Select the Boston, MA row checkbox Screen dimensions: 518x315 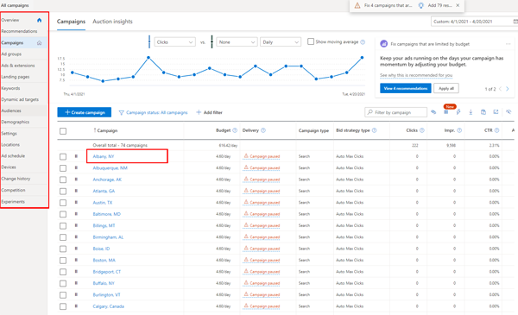[63, 261]
